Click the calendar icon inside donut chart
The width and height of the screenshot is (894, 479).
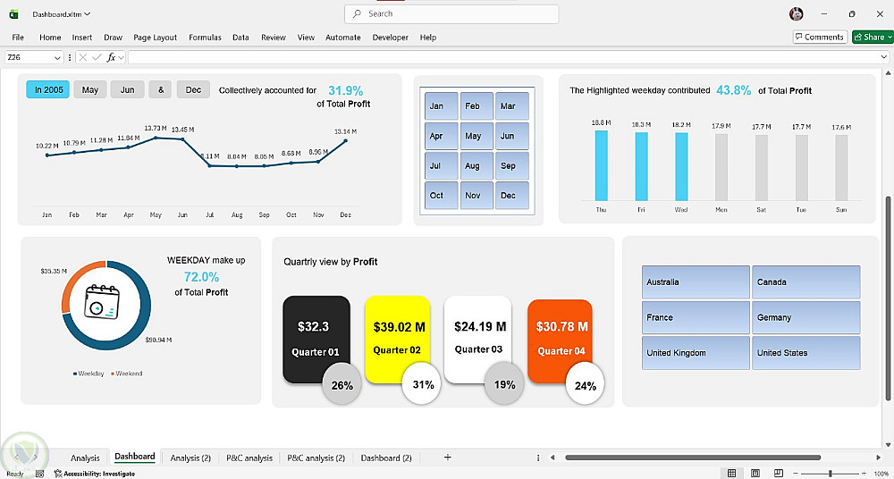pos(102,302)
